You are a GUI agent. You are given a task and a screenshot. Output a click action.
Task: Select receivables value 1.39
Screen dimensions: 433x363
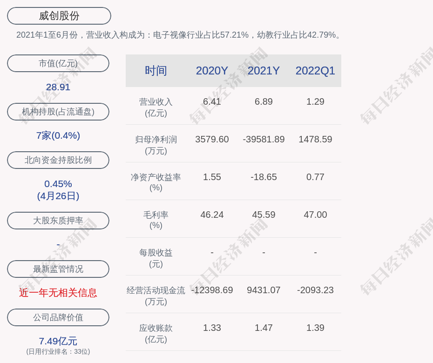(x=315, y=328)
